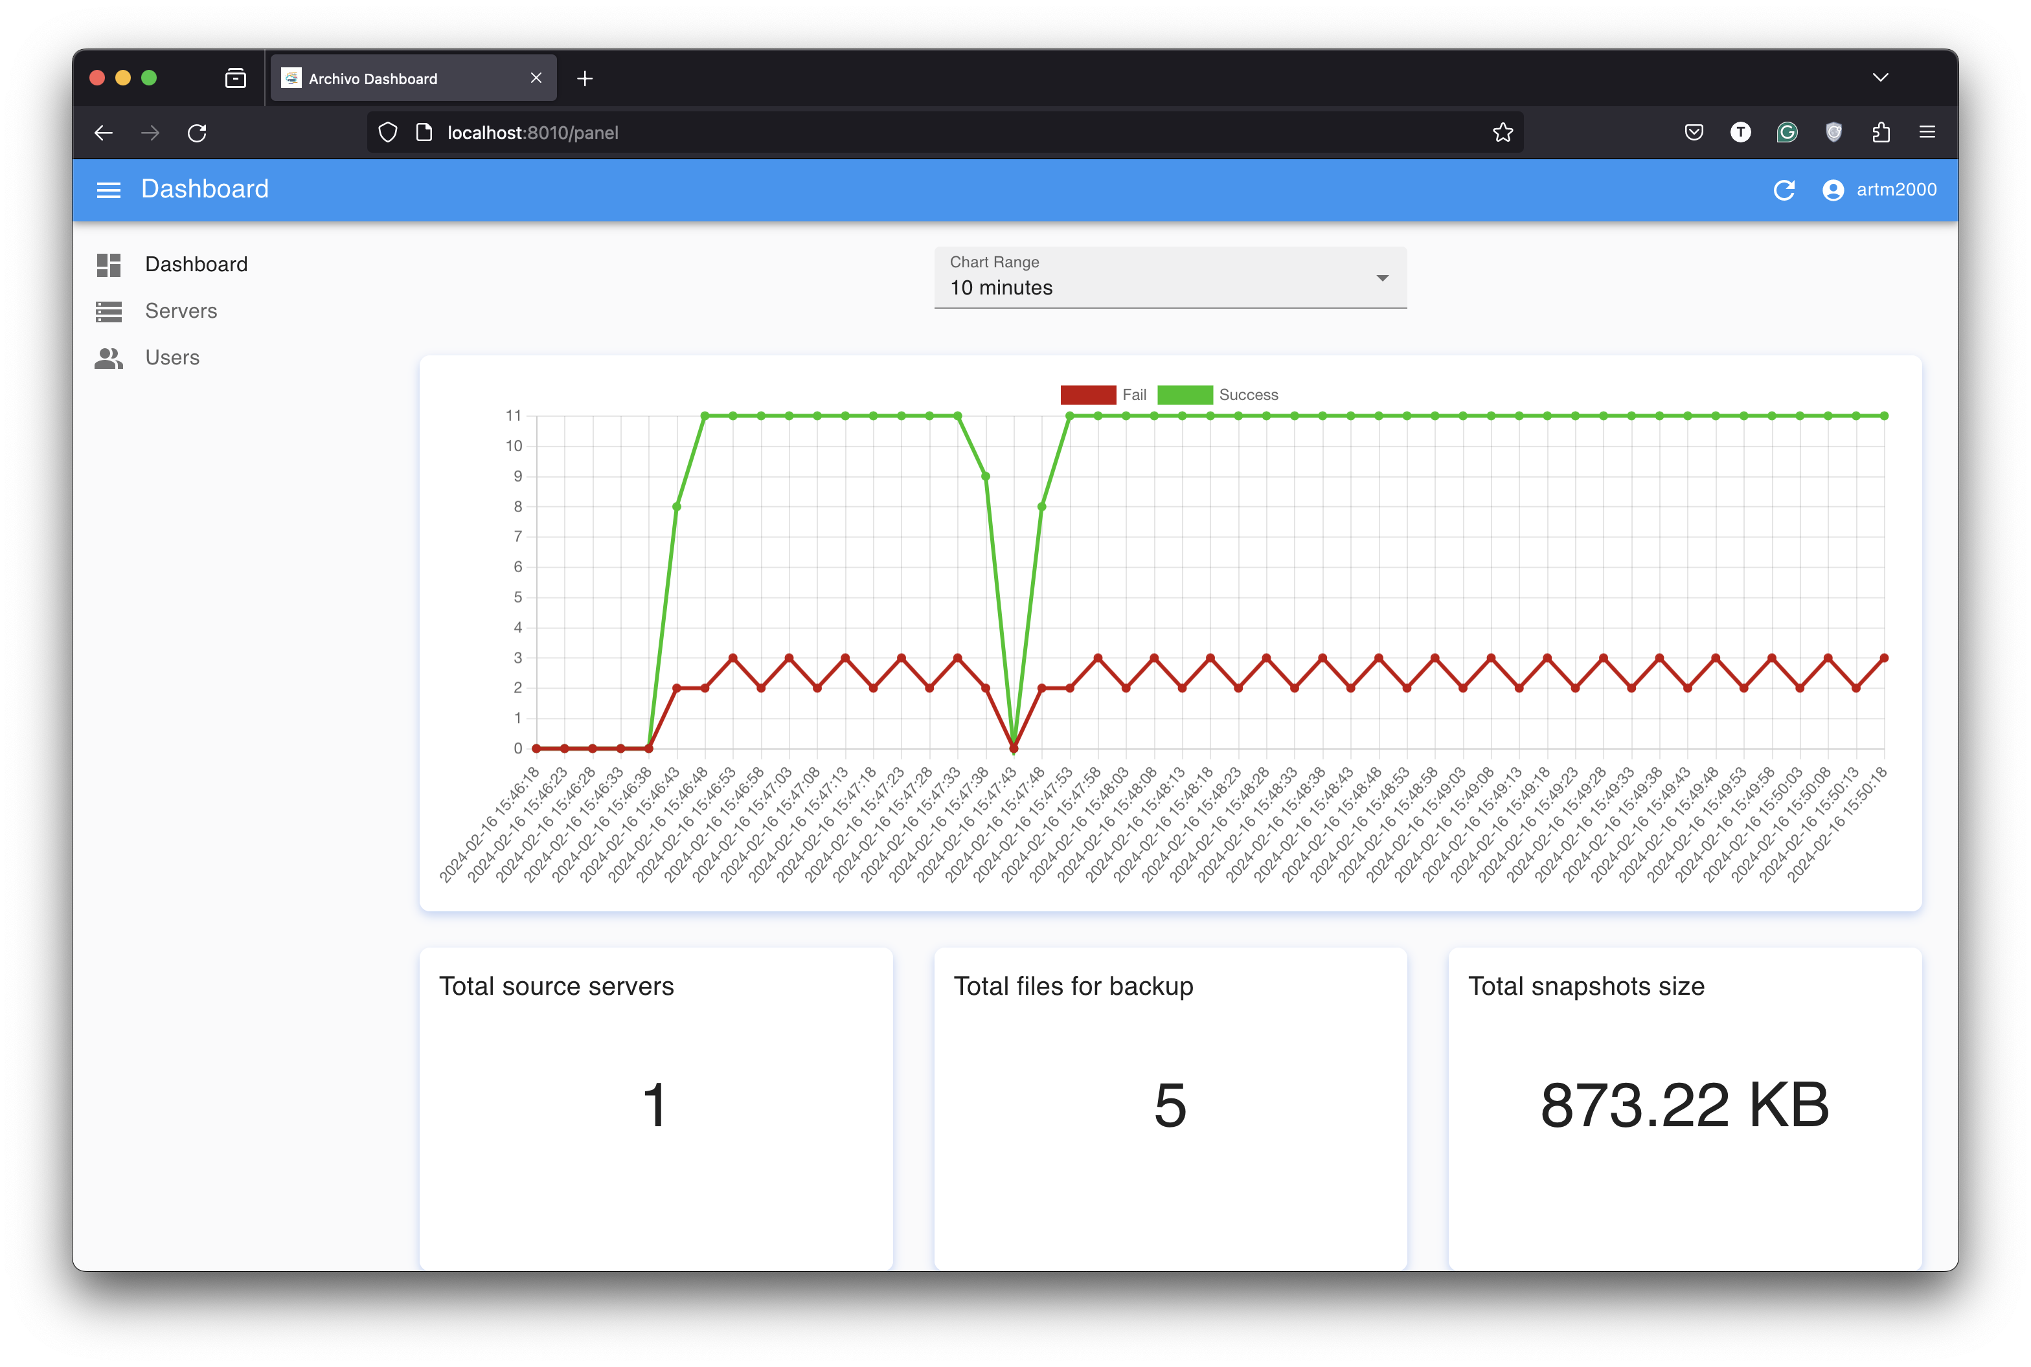The width and height of the screenshot is (2031, 1367).
Task: Click the dashboard refresh icon
Action: (1784, 190)
